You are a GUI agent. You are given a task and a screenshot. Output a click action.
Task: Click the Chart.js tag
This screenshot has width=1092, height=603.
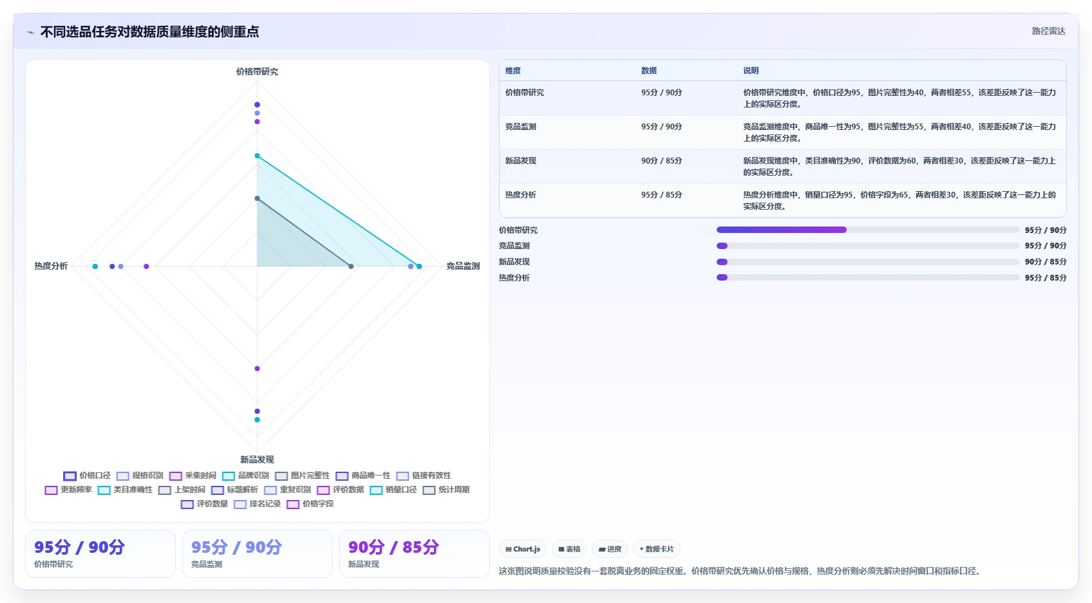coord(523,549)
